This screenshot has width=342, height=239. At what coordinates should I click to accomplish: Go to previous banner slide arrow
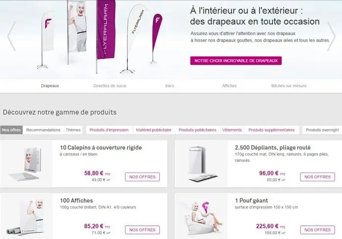click(x=11, y=36)
